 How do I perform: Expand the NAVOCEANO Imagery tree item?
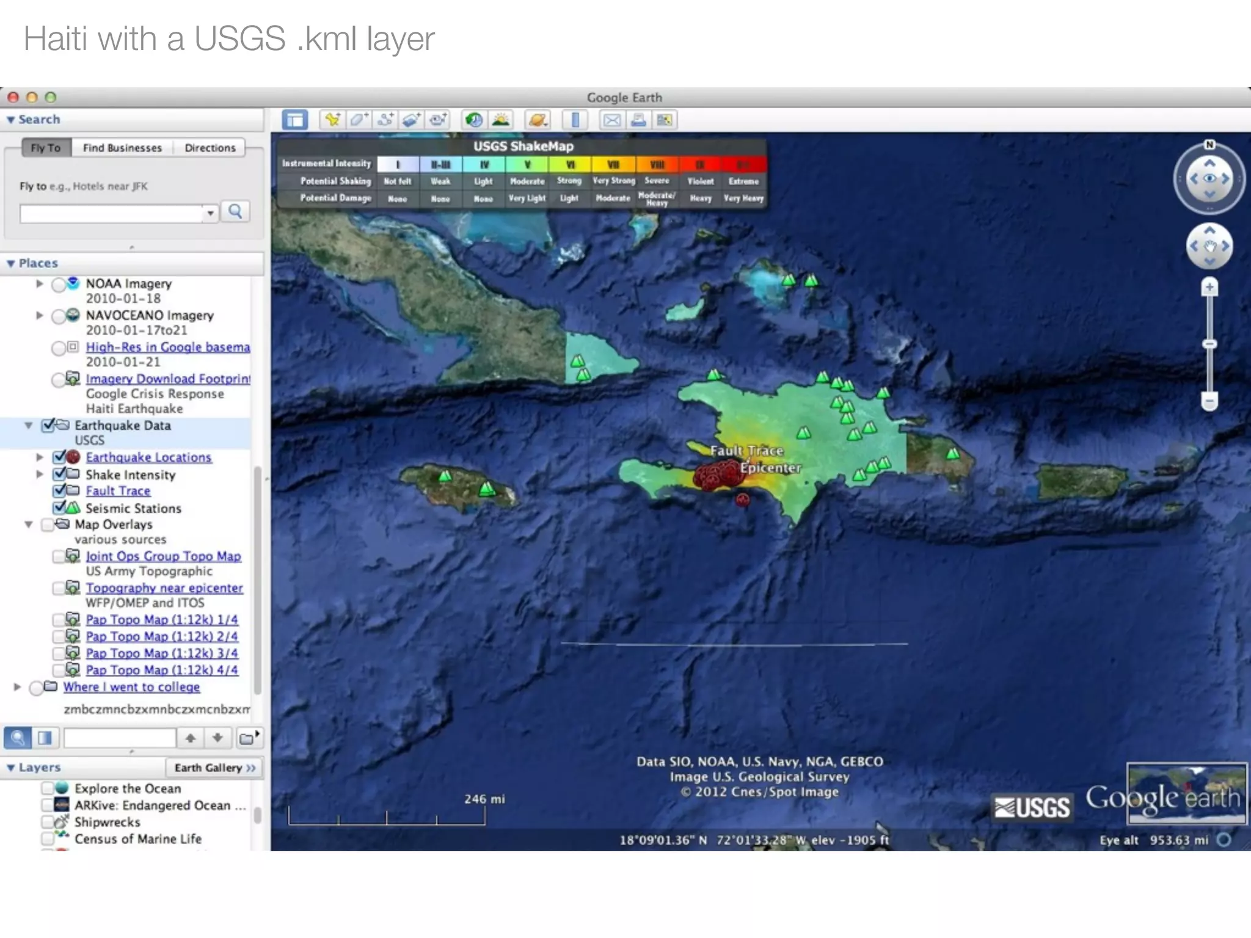pos(40,315)
